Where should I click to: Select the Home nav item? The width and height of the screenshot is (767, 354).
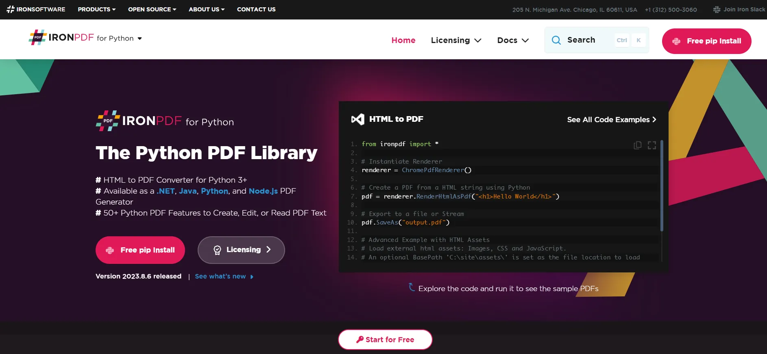coord(403,40)
